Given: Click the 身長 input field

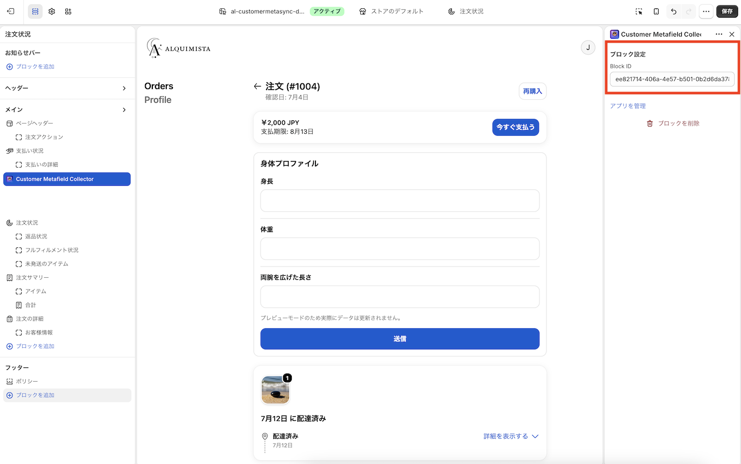Looking at the screenshot, I should [x=400, y=201].
